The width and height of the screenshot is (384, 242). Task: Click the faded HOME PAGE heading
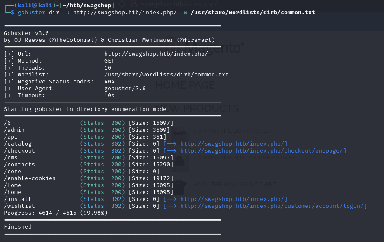[185, 85]
